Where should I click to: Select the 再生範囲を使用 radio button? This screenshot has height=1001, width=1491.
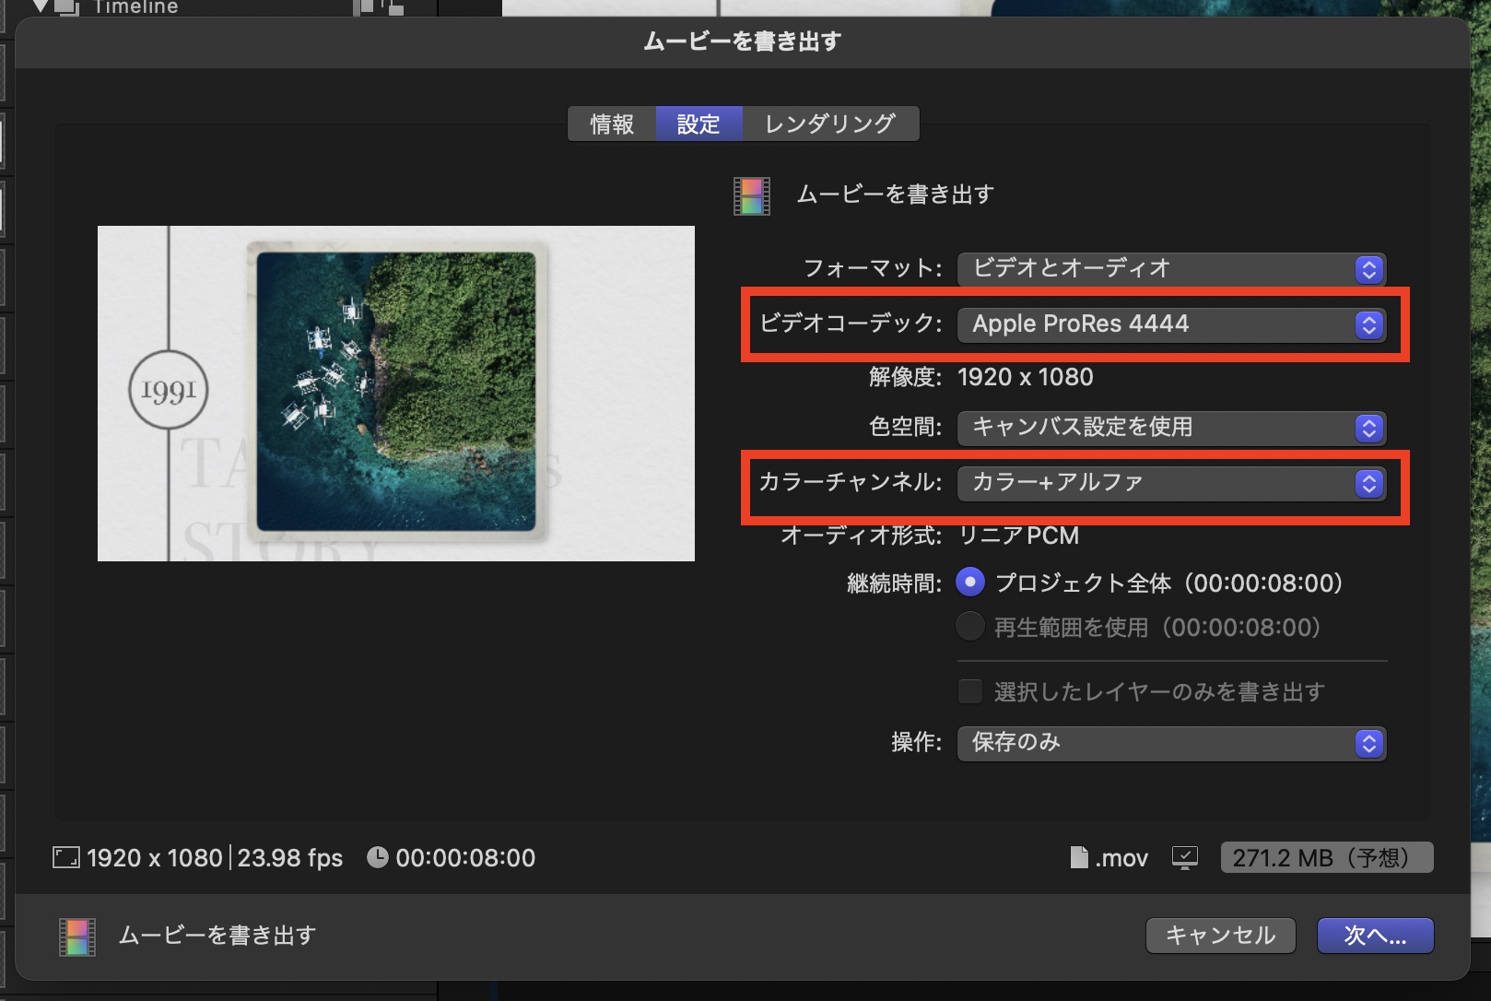970,627
